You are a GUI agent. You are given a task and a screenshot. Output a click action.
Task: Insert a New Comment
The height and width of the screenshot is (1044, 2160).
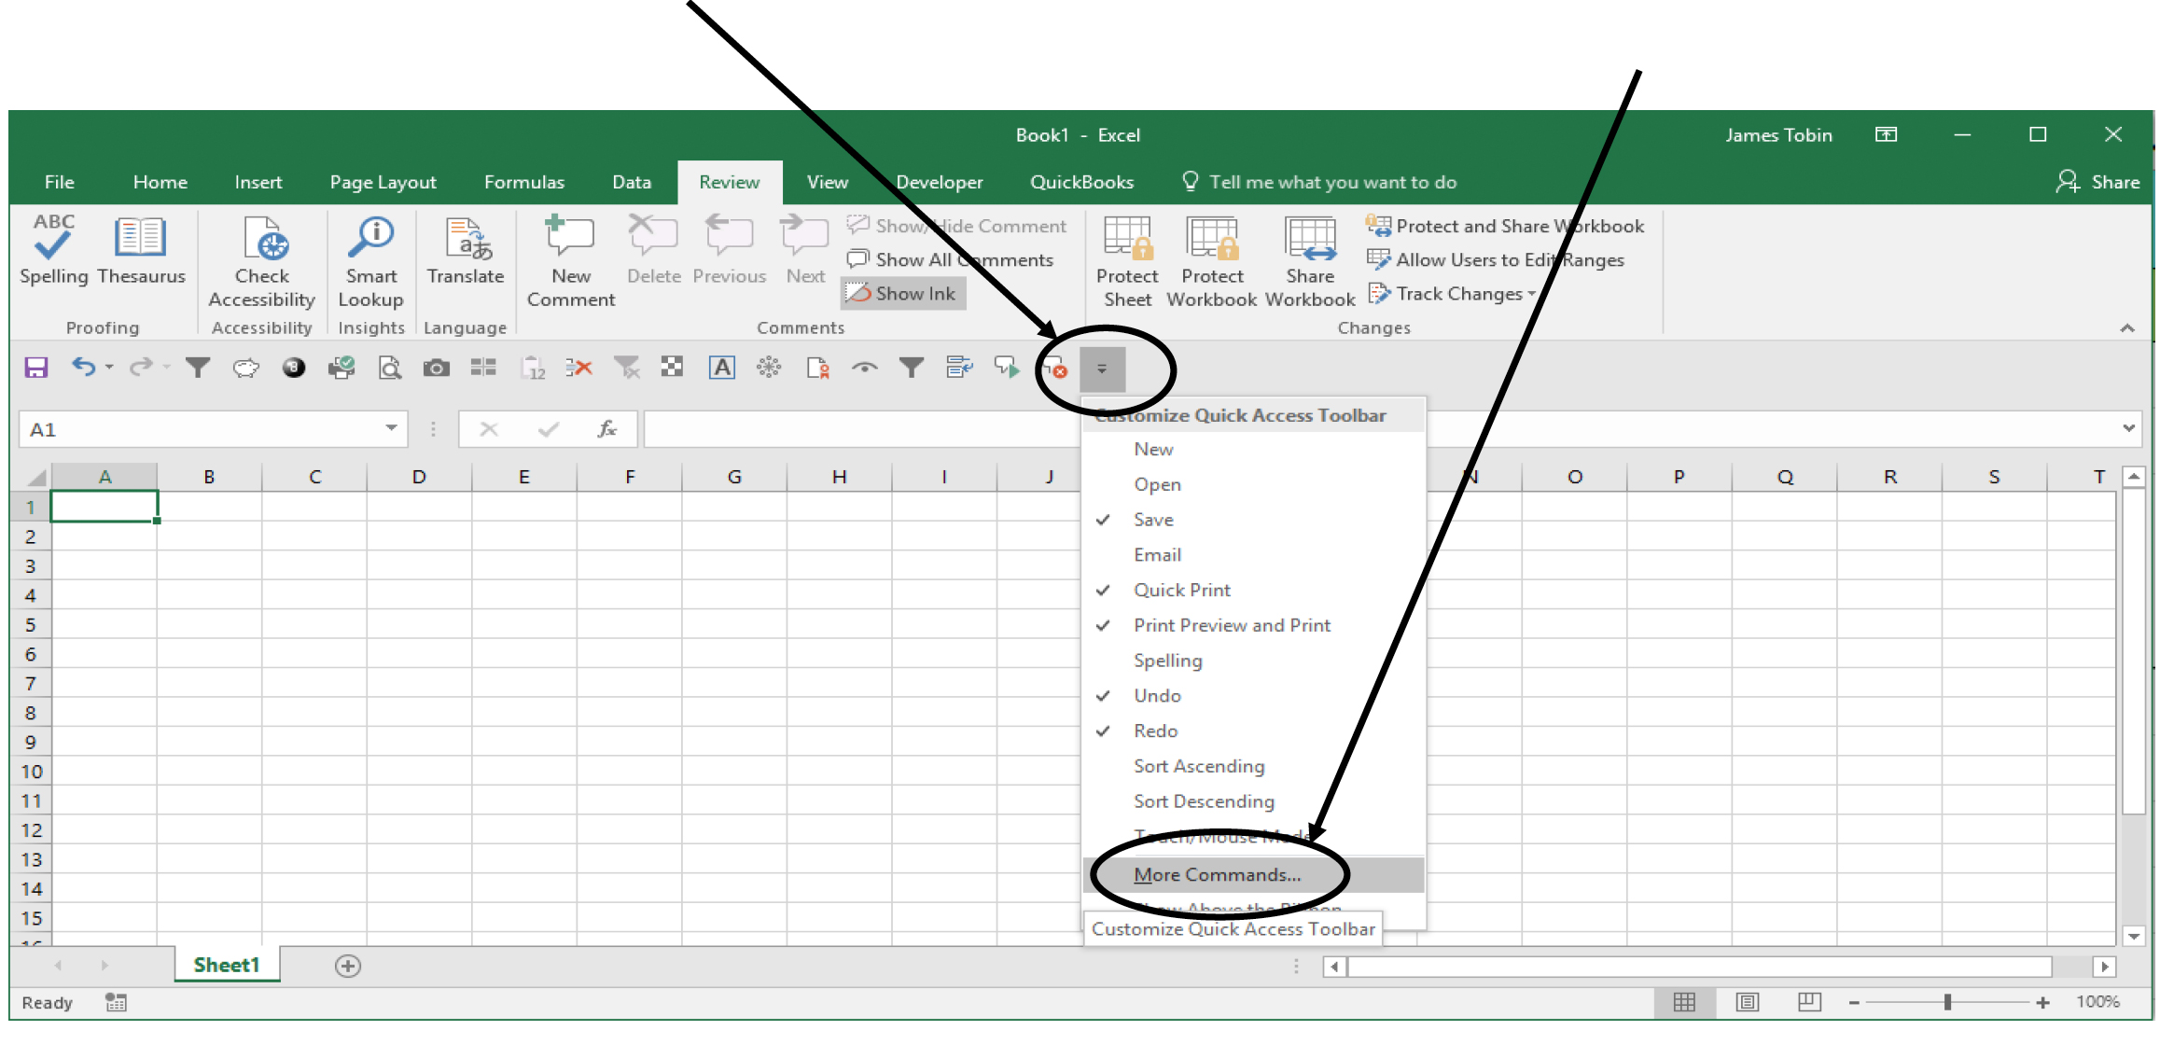(x=571, y=262)
